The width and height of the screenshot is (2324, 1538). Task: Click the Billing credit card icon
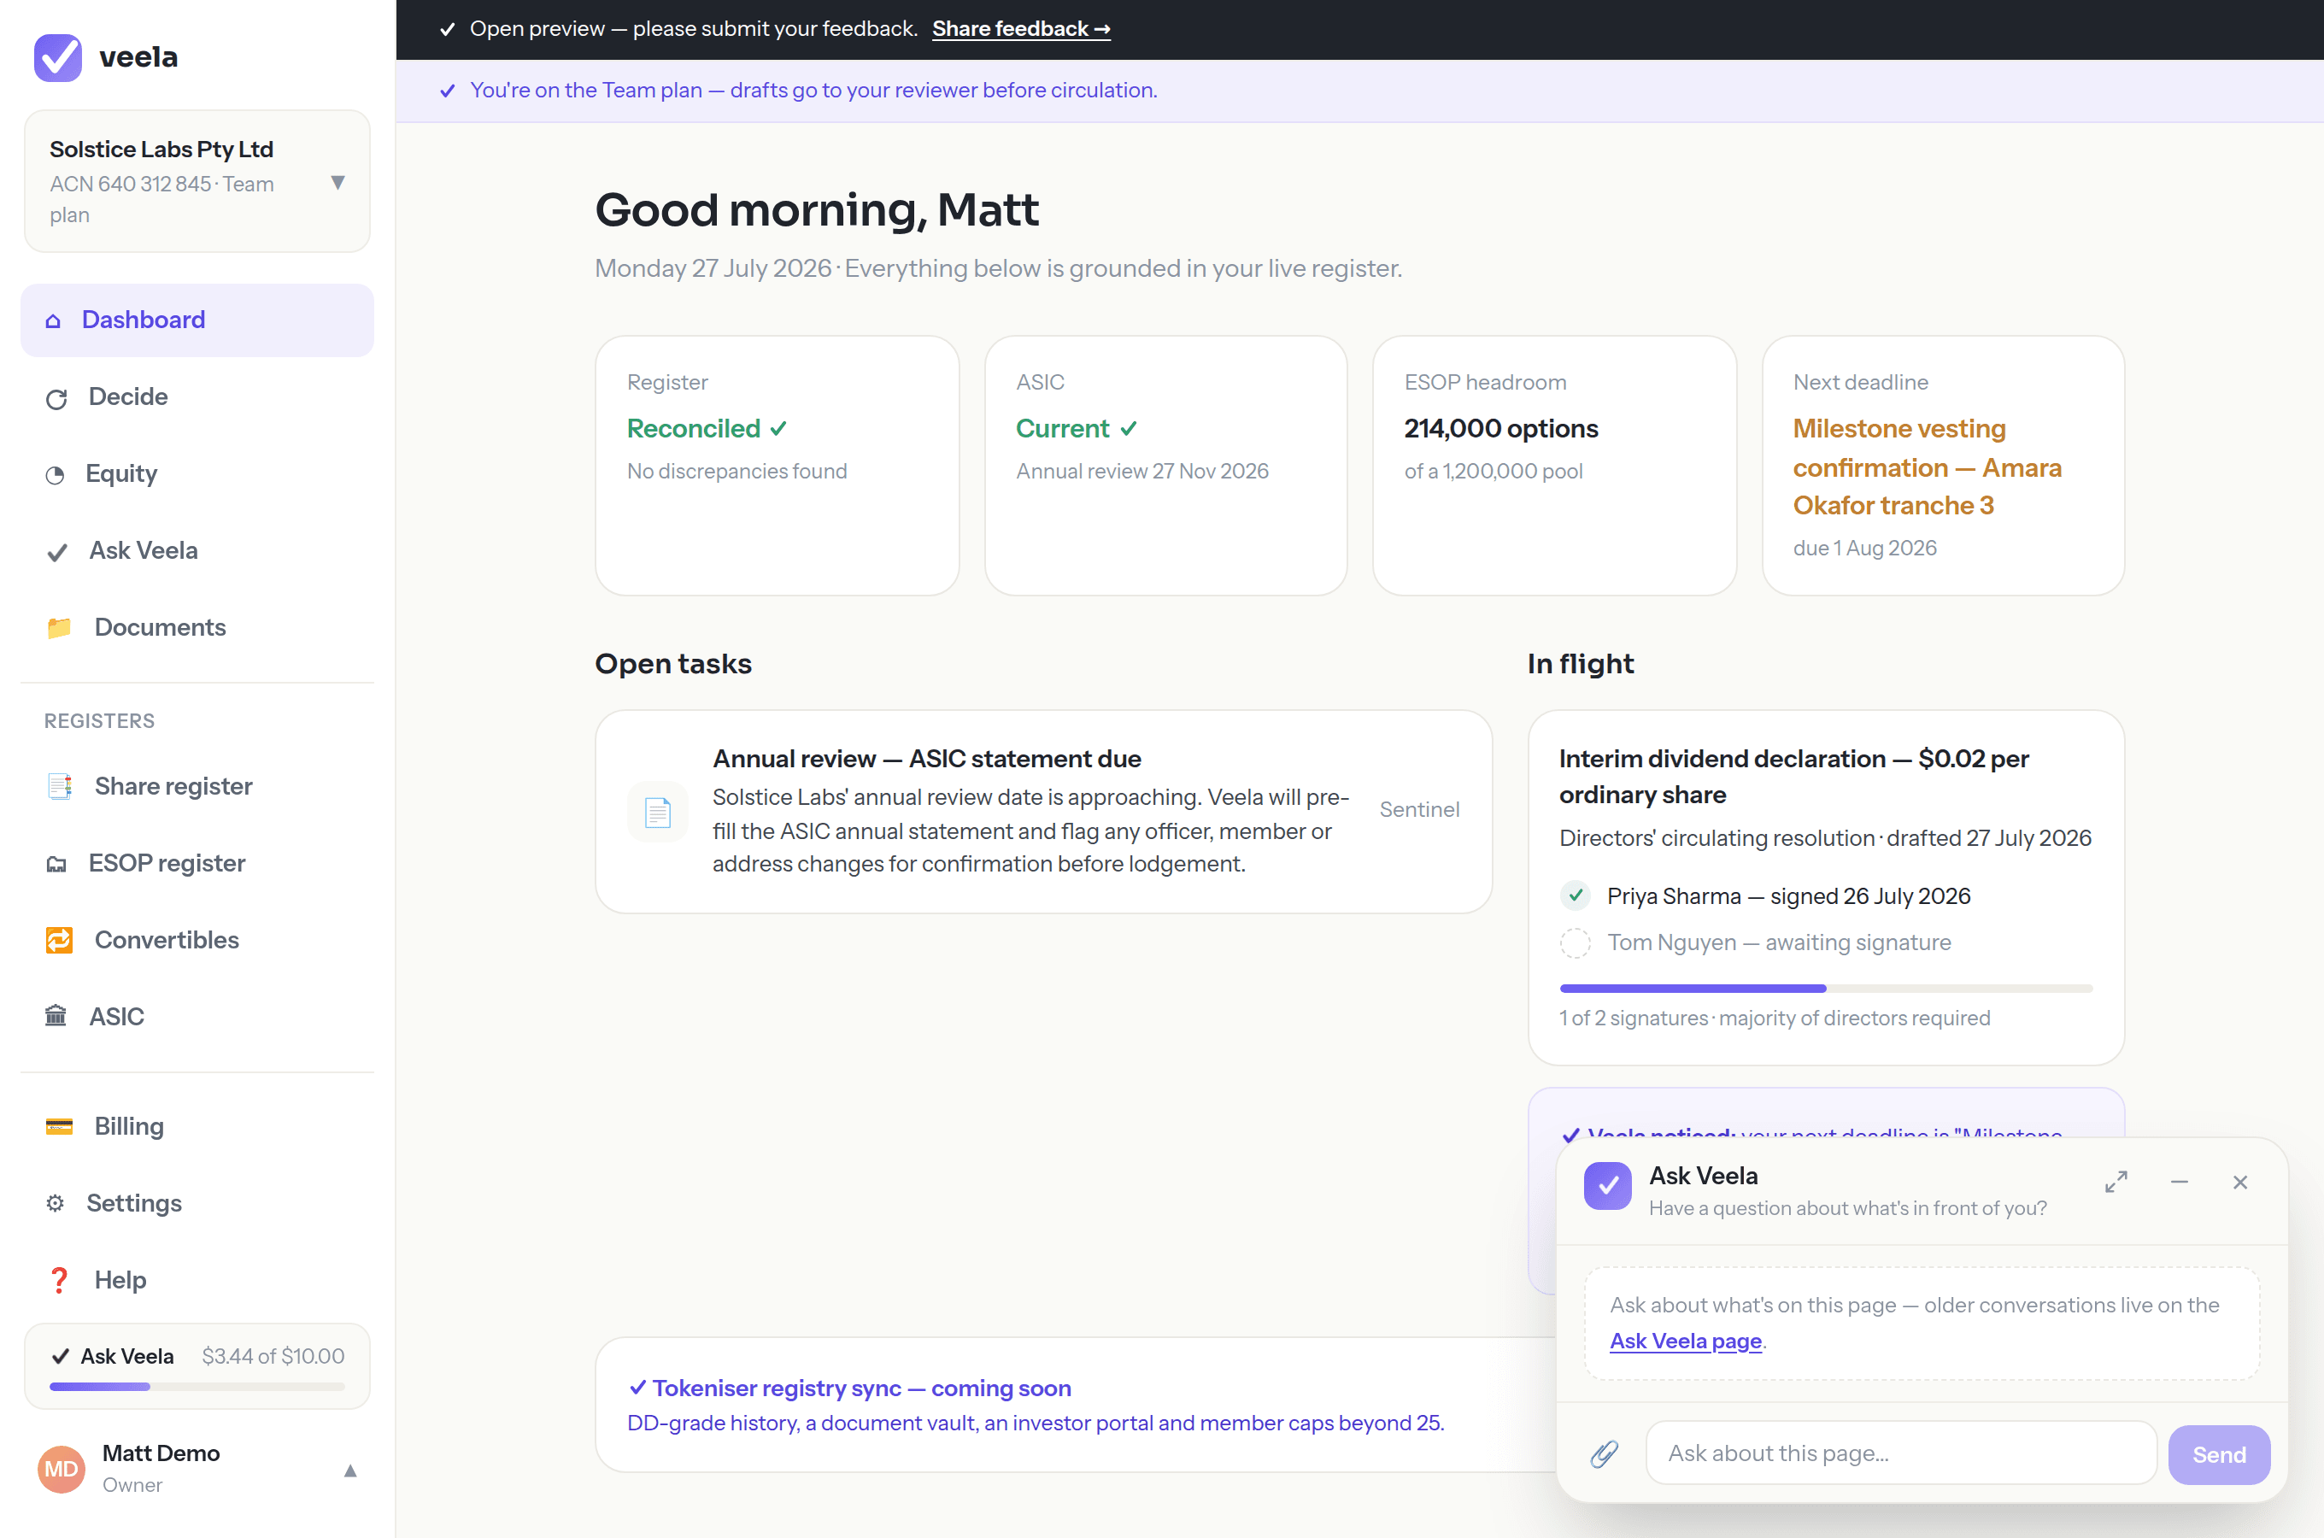59,1126
